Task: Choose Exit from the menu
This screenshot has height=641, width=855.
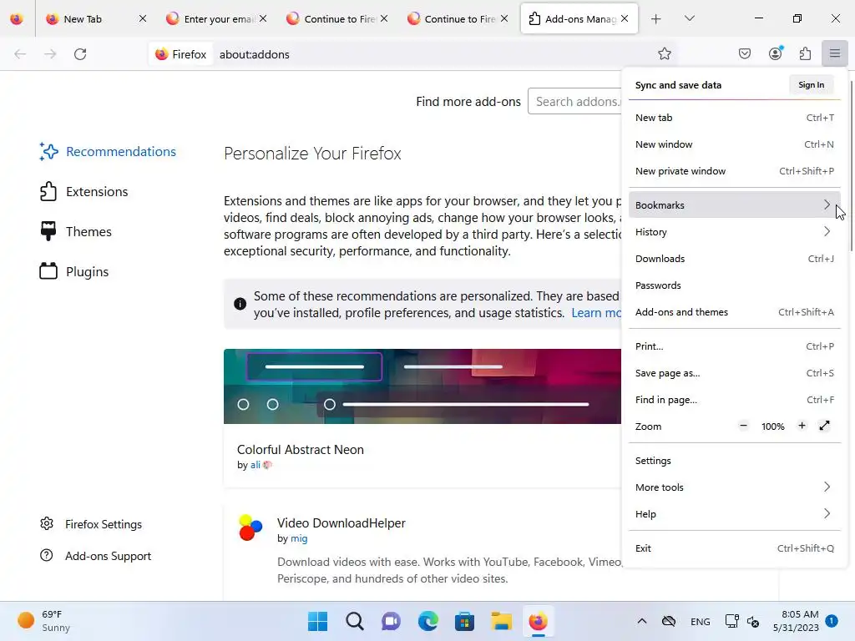Action: (x=734, y=548)
